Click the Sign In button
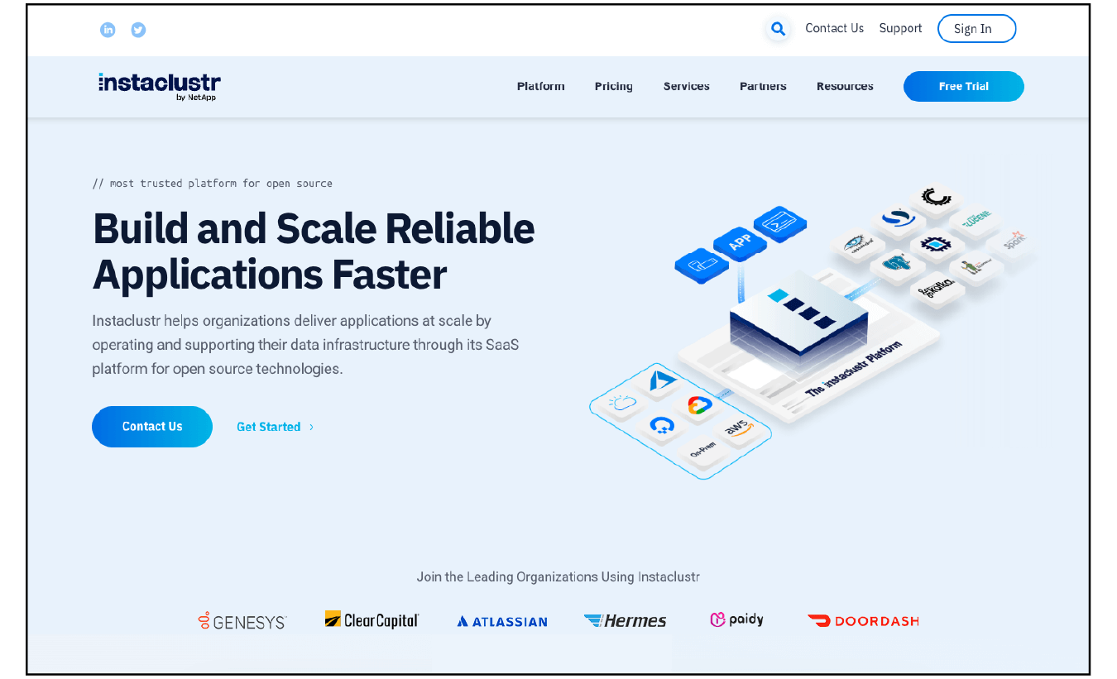 976,29
